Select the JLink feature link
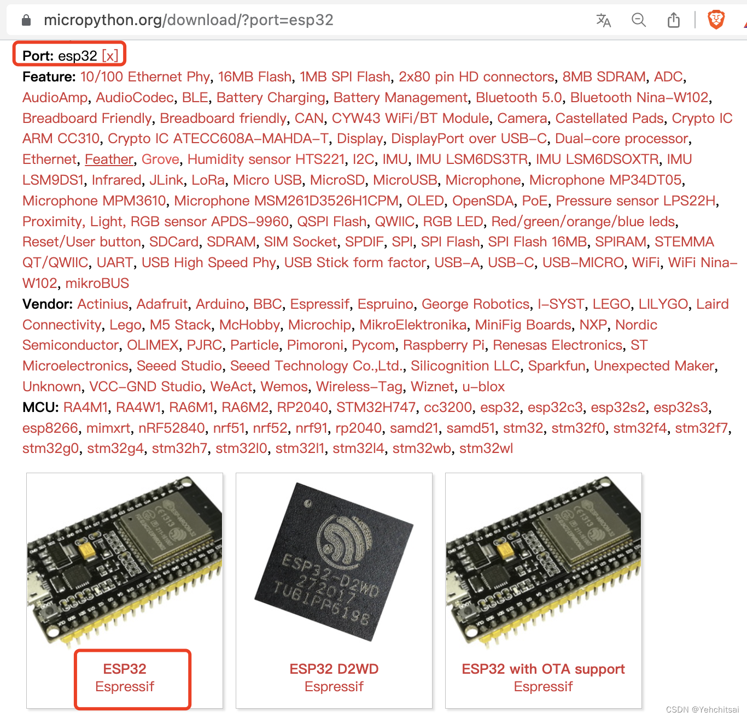The image size is (747, 718). (x=166, y=180)
